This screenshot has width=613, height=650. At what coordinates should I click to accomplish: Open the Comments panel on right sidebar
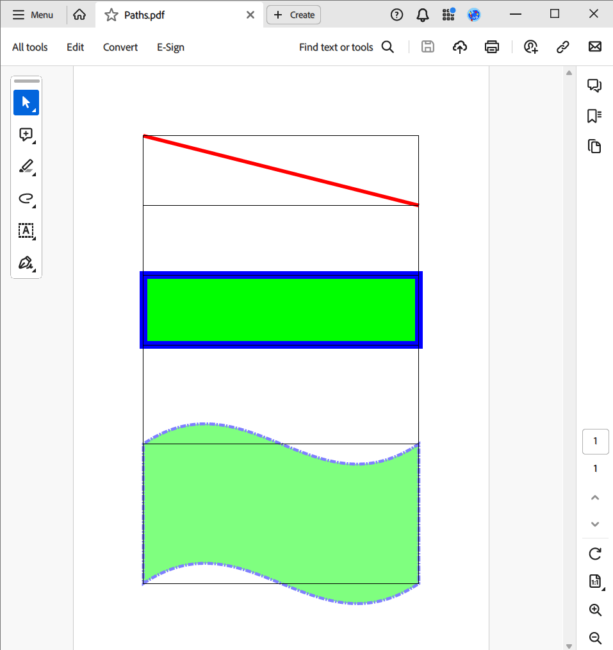594,85
